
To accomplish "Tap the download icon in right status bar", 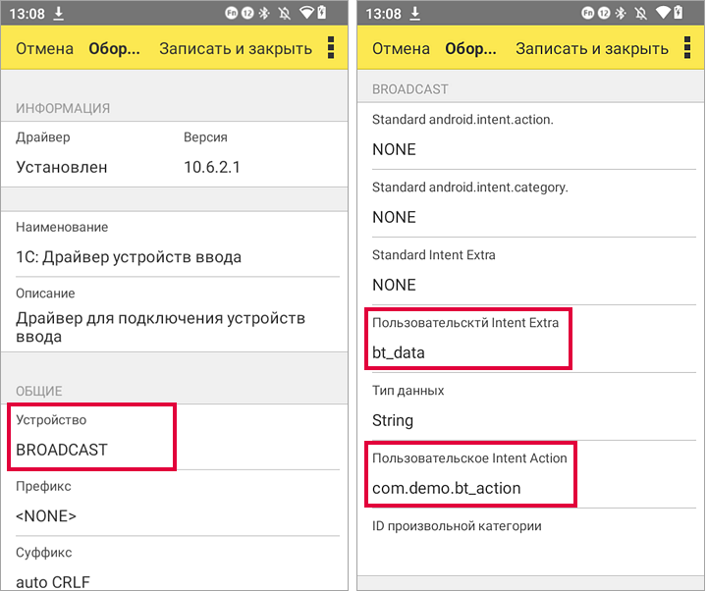I will [x=415, y=14].
